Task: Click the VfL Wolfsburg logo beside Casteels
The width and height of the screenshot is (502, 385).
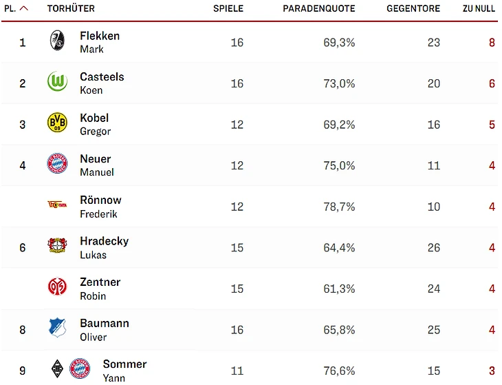Action: coord(57,83)
